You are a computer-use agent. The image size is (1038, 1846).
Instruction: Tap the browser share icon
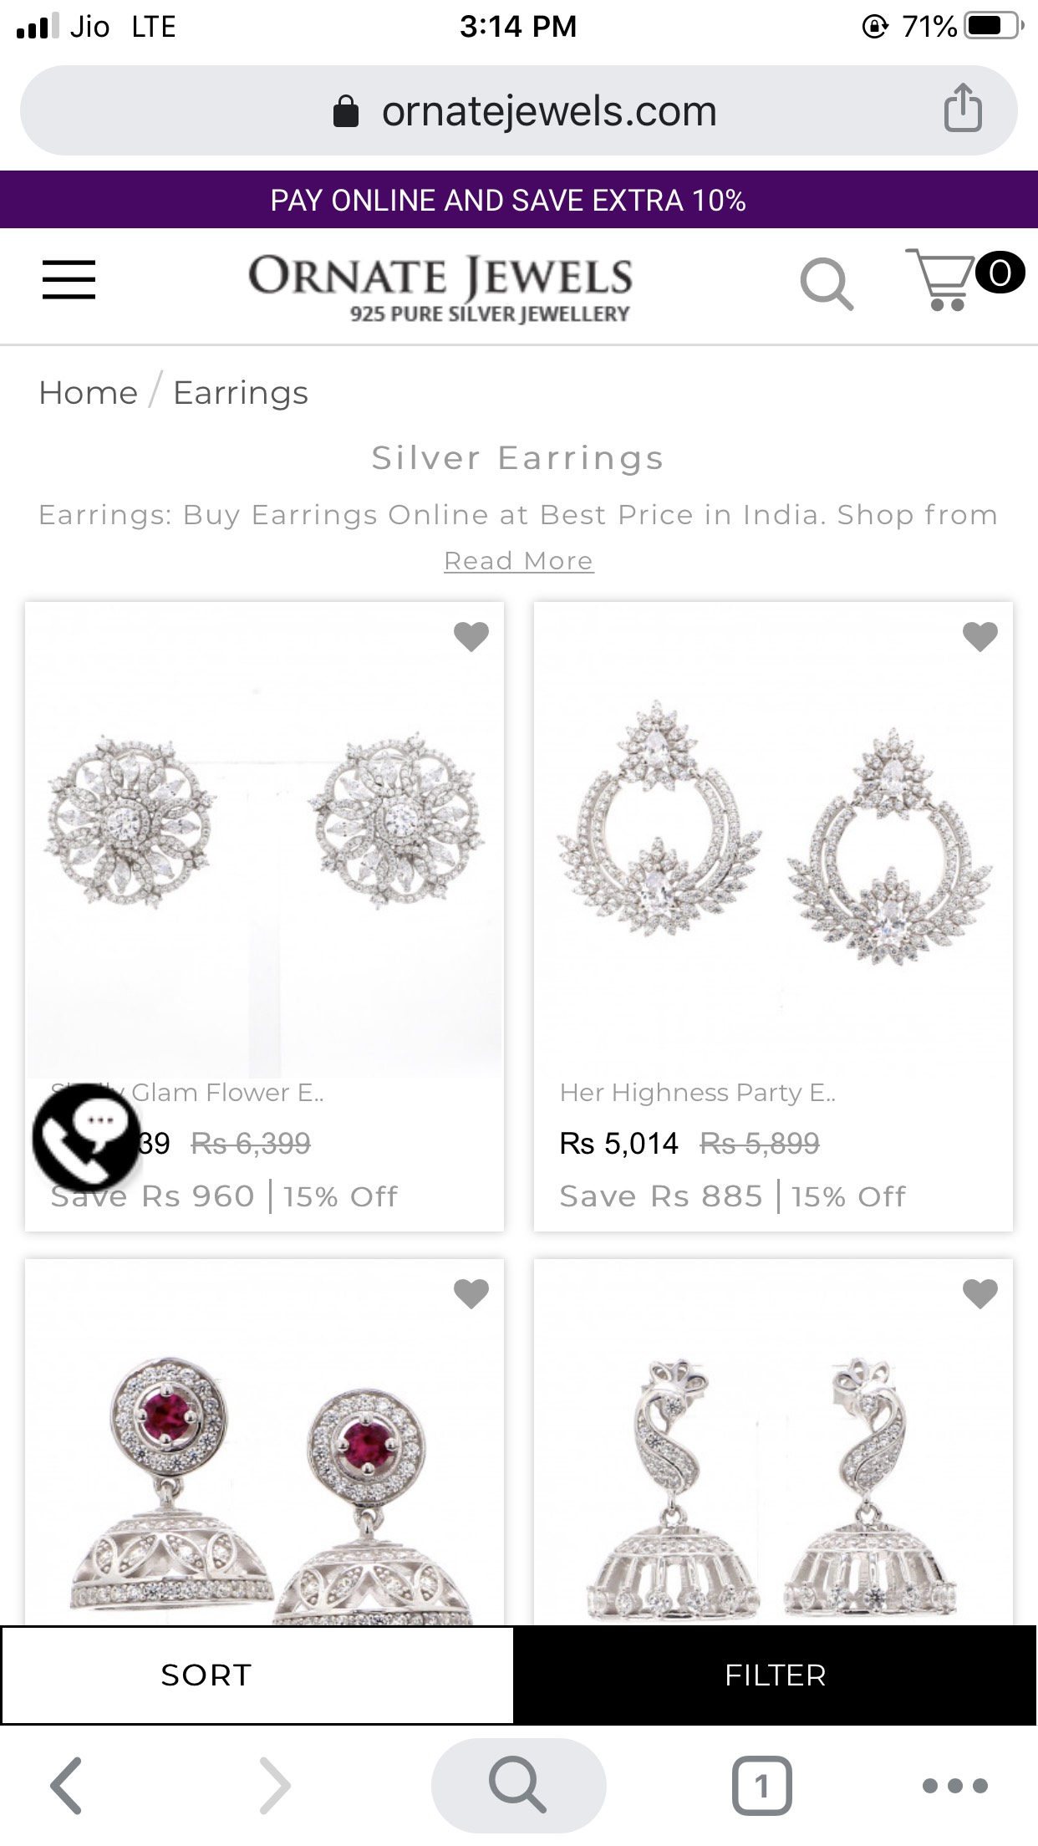[963, 109]
